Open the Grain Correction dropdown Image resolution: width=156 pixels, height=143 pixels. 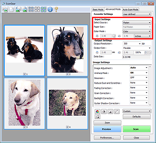(x=139, y=93)
